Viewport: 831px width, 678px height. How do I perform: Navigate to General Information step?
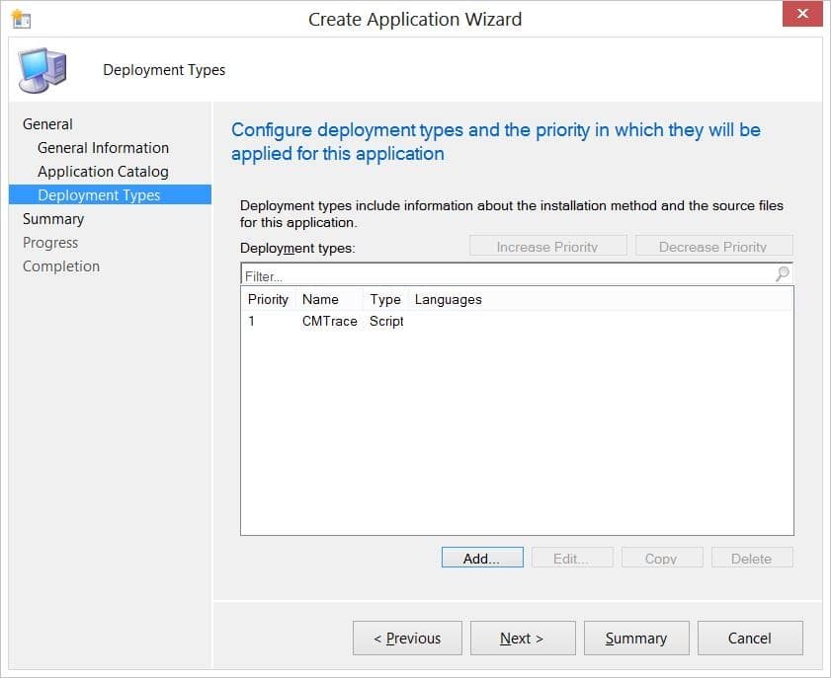pyautogui.click(x=101, y=147)
